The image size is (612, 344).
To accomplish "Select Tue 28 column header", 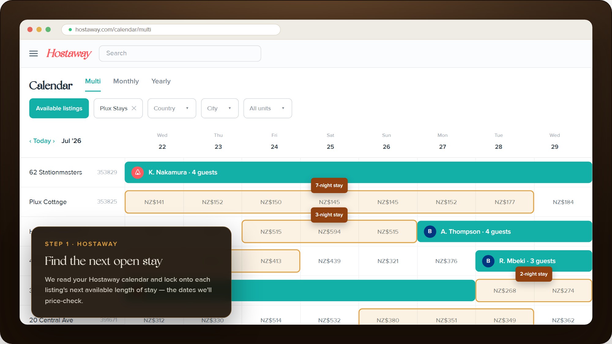I will click(x=498, y=141).
